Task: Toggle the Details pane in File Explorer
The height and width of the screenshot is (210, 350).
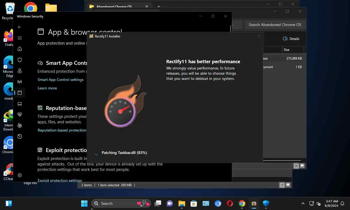Action: pyautogui.click(x=291, y=39)
